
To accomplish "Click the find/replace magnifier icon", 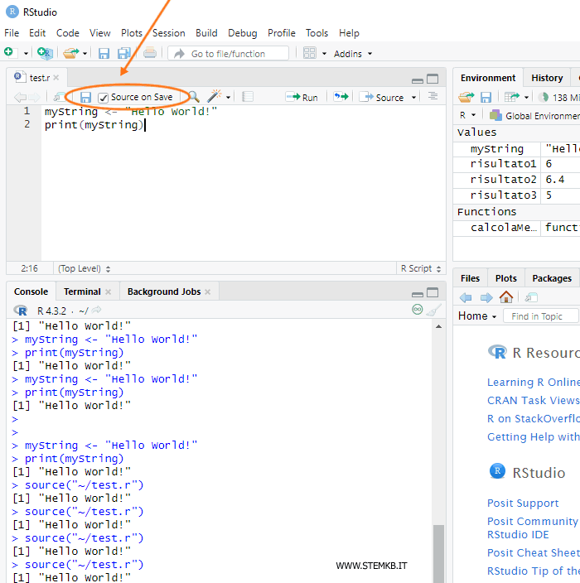I will pos(193,97).
